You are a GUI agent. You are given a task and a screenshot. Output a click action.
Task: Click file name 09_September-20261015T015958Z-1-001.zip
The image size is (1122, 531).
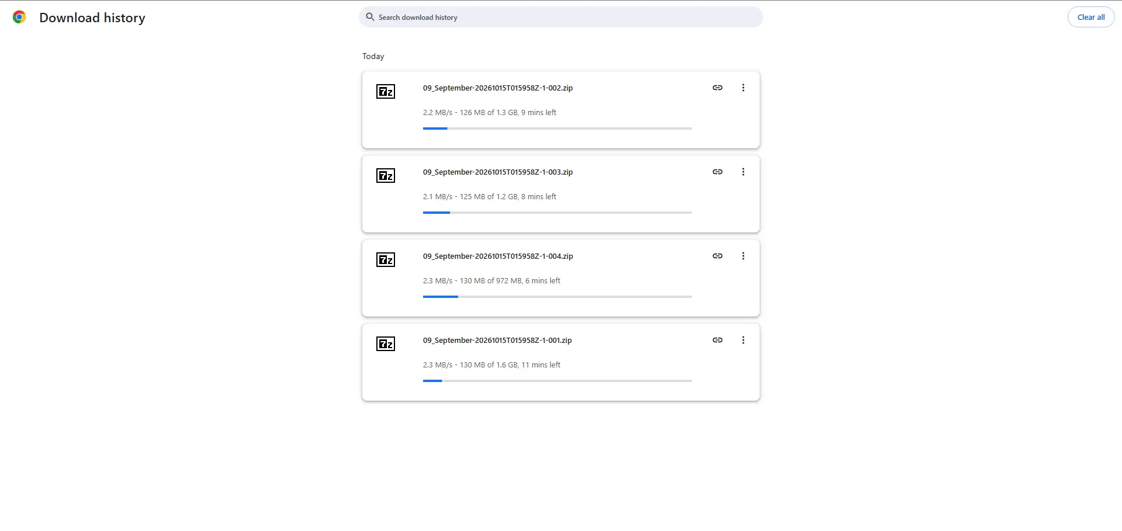[497, 341]
